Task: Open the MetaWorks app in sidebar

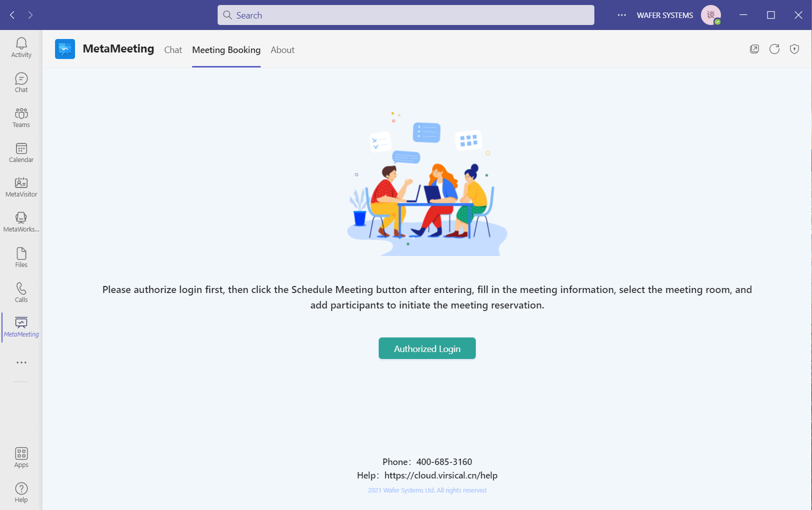Action: click(21, 222)
